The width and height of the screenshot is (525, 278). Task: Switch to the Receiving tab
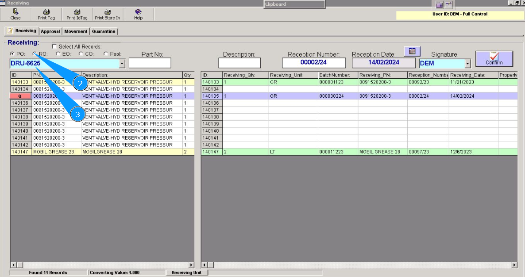pyautogui.click(x=22, y=31)
